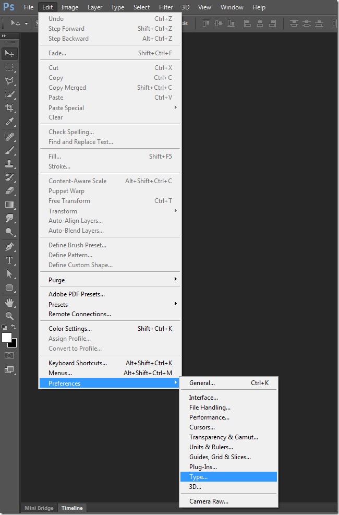
Task: Select the Rectangular Marquee tool
Action: click(x=9, y=67)
